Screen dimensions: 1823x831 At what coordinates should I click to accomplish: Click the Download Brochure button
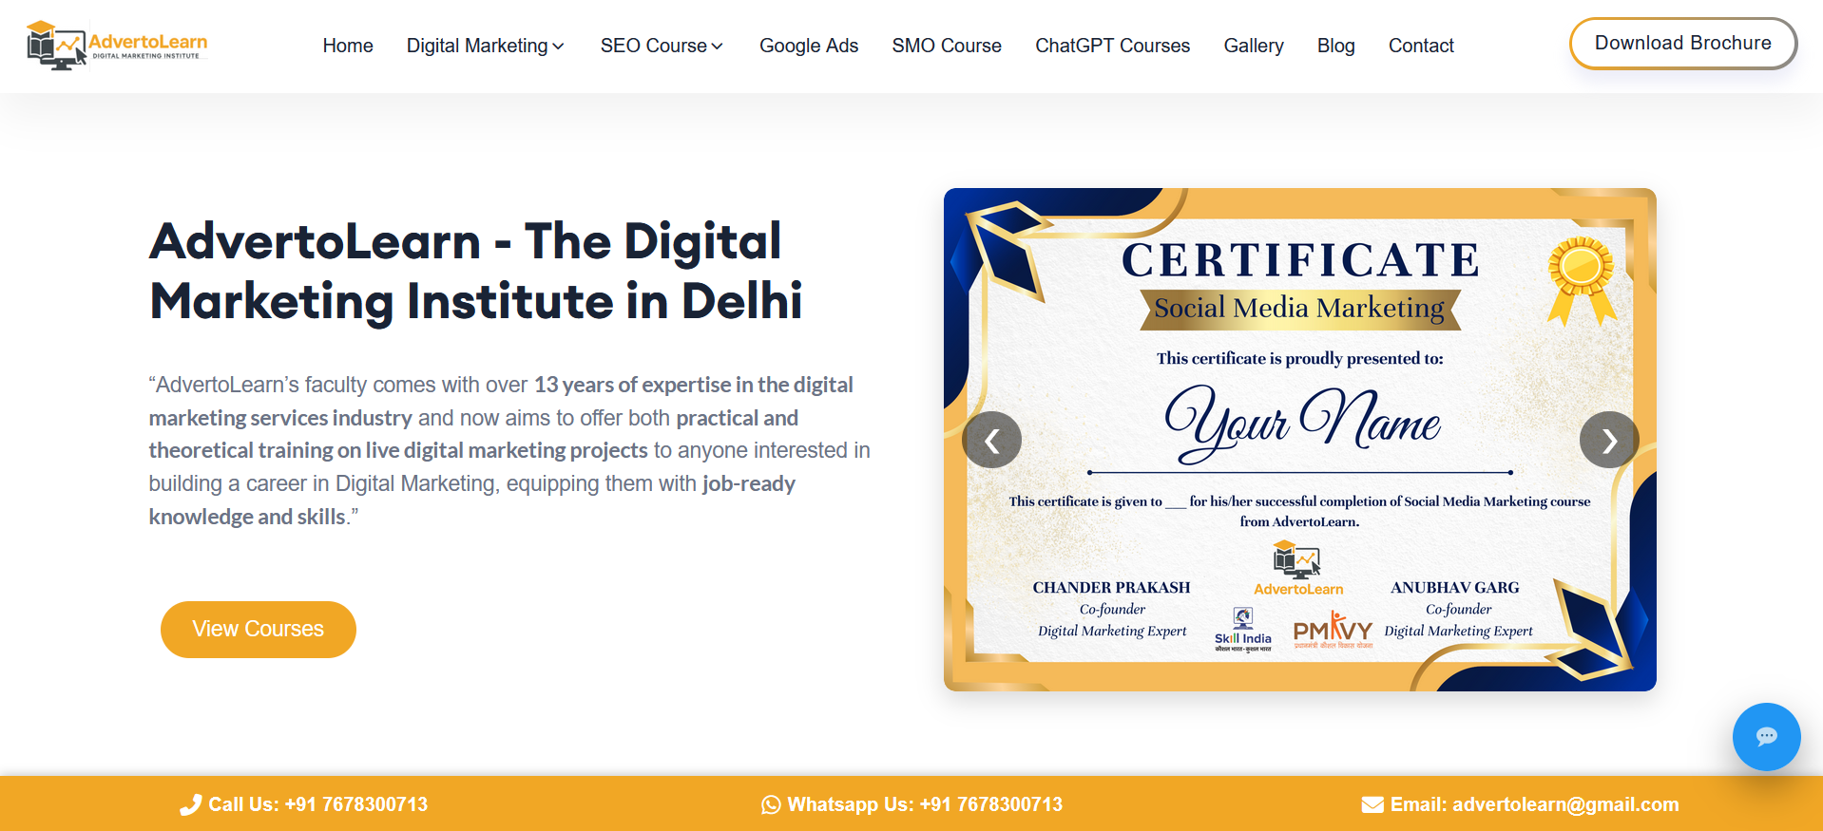[x=1682, y=43]
